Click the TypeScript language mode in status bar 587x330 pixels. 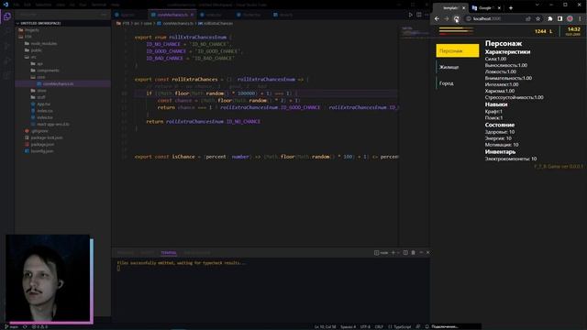400,326
